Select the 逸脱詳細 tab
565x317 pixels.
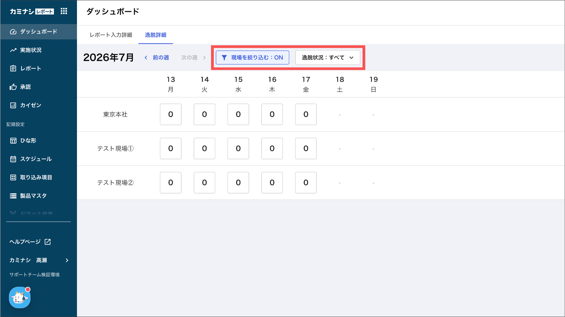(x=156, y=35)
